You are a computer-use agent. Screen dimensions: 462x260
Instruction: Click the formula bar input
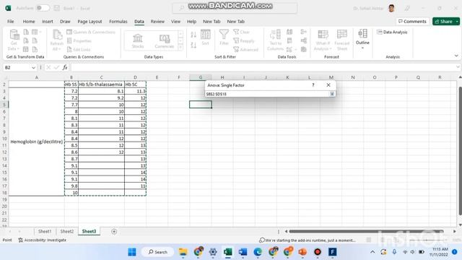coord(262,68)
